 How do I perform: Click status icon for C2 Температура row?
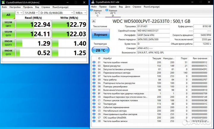click(x=94, y=104)
